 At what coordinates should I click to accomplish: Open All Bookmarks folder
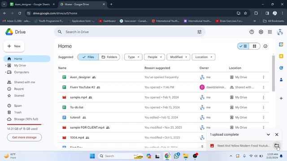click(x=273, y=21)
